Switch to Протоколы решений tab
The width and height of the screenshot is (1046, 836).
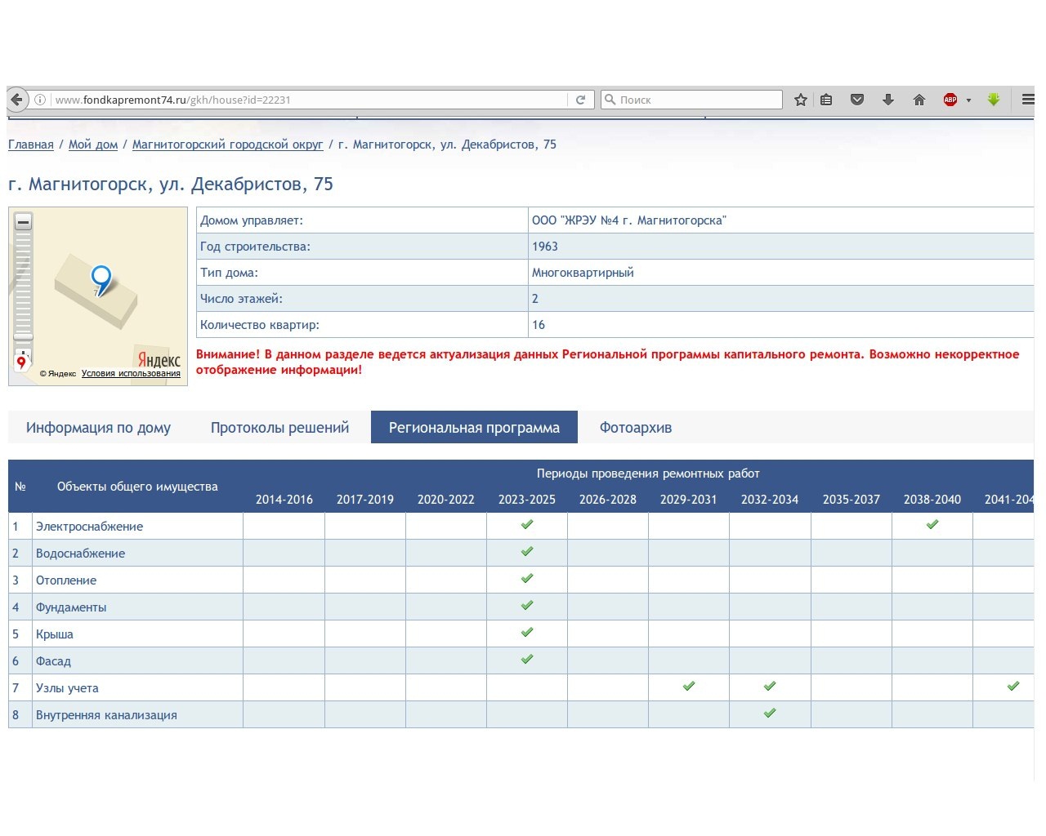point(279,427)
